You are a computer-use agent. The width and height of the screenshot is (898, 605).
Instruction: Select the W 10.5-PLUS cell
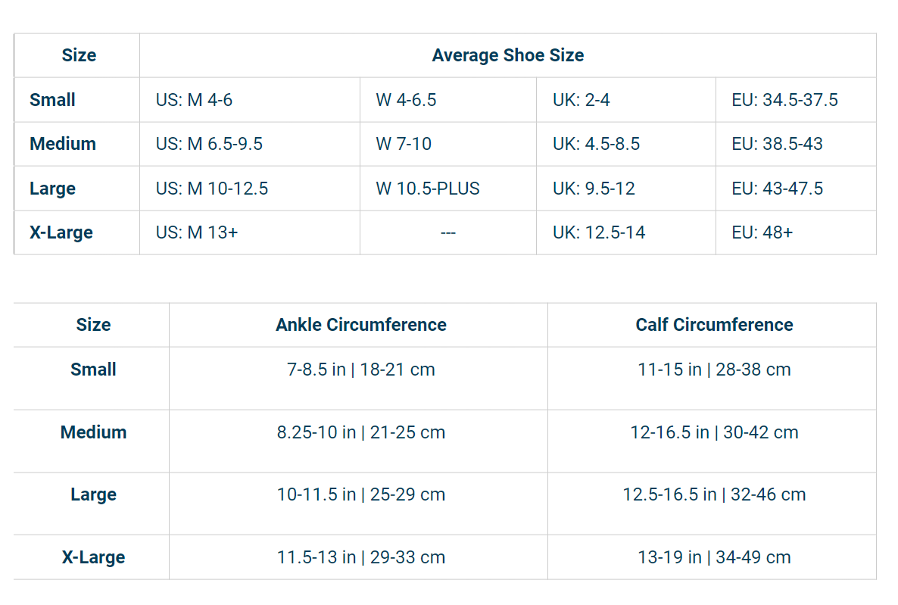coord(426,188)
